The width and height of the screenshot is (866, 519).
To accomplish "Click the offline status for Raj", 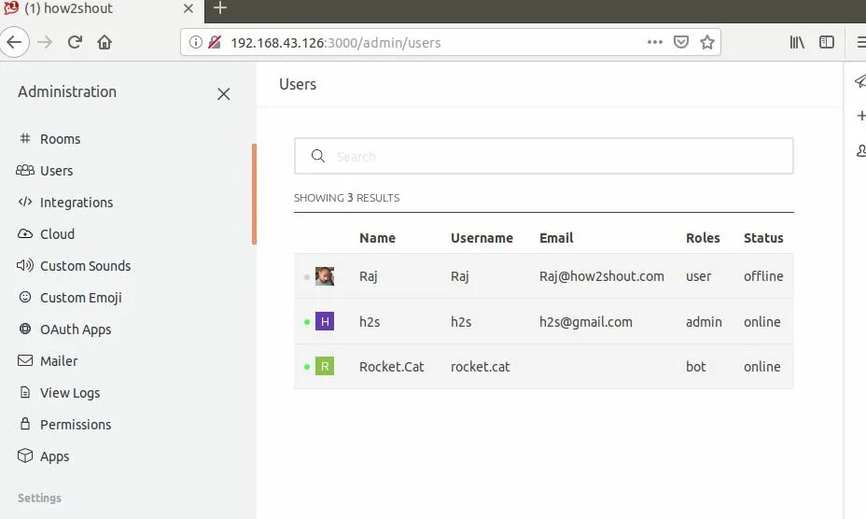I will 763,275.
